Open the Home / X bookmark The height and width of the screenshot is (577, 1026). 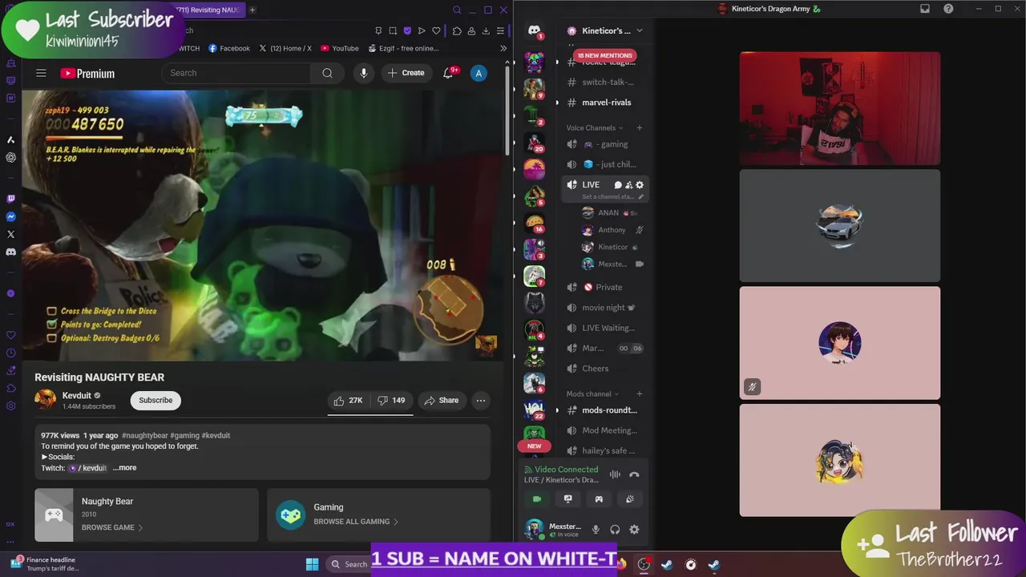pos(285,48)
